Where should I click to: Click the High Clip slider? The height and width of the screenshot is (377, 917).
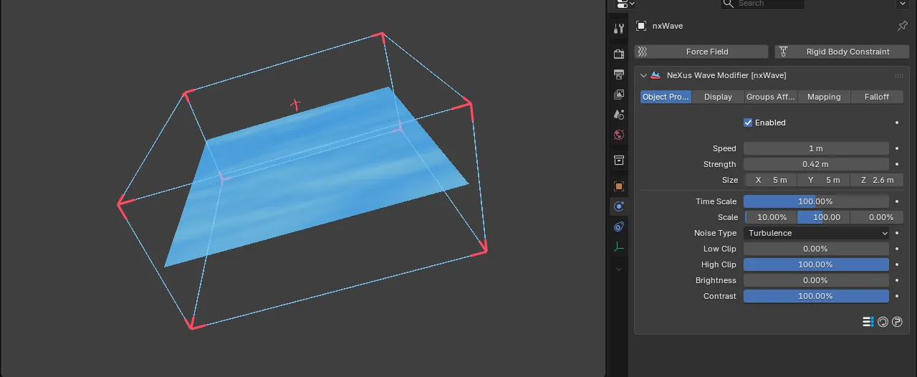click(816, 264)
